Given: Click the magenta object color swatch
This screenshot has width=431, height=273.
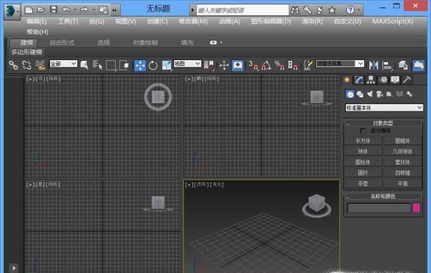Looking at the screenshot, I should 416,207.
